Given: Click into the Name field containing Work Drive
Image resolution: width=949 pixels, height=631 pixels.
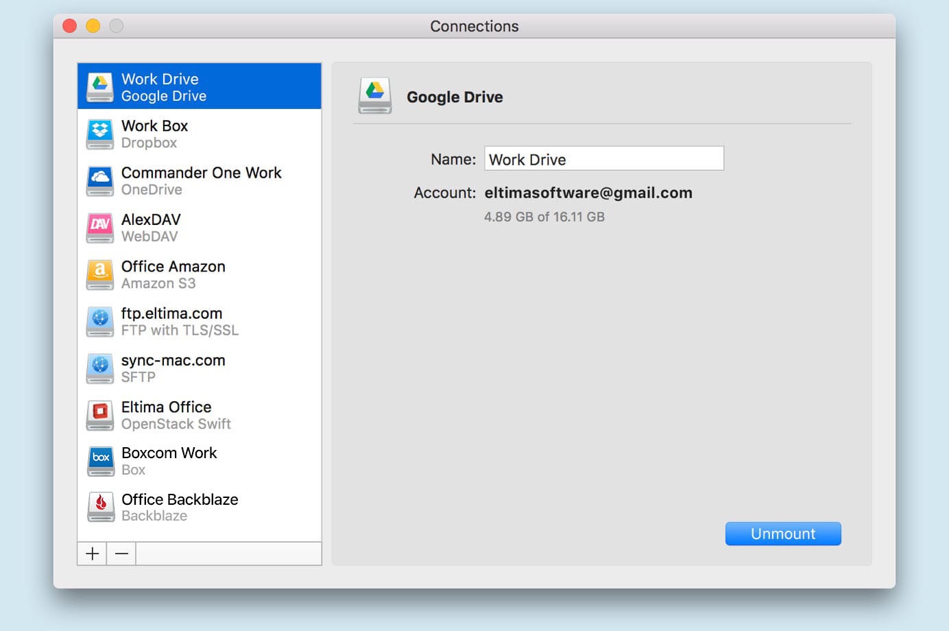Looking at the screenshot, I should coord(604,158).
